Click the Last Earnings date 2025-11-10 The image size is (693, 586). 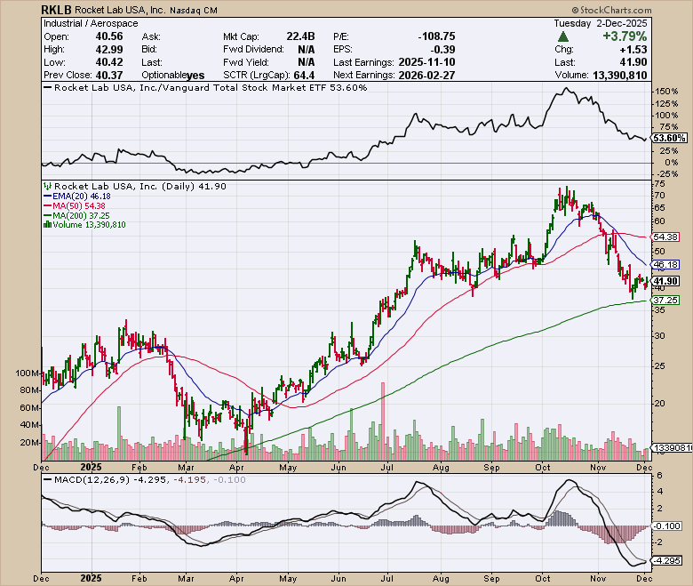426,62
